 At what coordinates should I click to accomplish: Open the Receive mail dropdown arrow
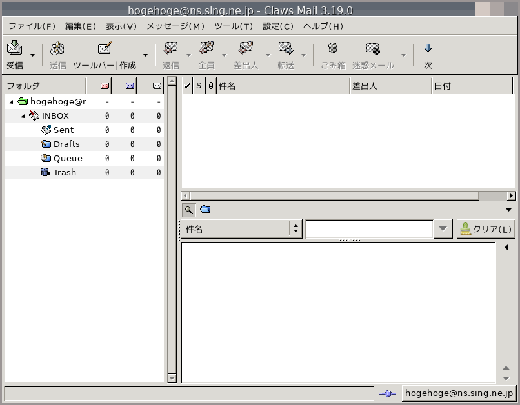tap(32, 55)
